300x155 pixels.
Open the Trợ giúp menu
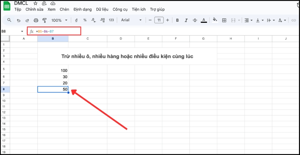click(x=157, y=9)
